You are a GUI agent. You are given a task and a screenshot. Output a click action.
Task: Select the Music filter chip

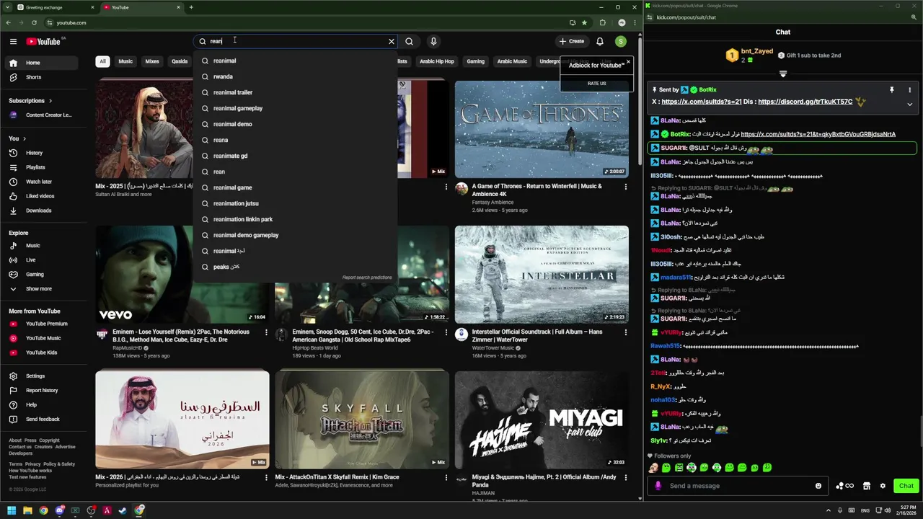[125, 61]
